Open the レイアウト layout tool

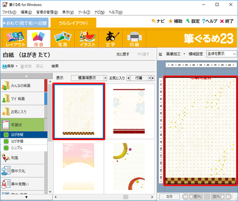[x=15, y=38]
